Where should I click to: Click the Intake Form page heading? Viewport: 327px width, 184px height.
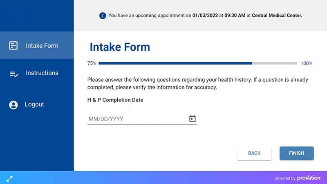coord(120,47)
